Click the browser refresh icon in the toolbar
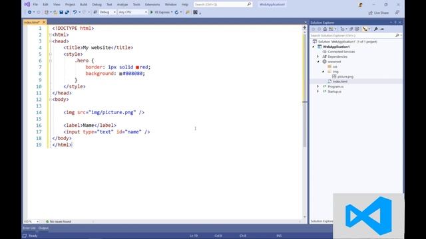The image size is (426, 239). pyautogui.click(x=176, y=12)
